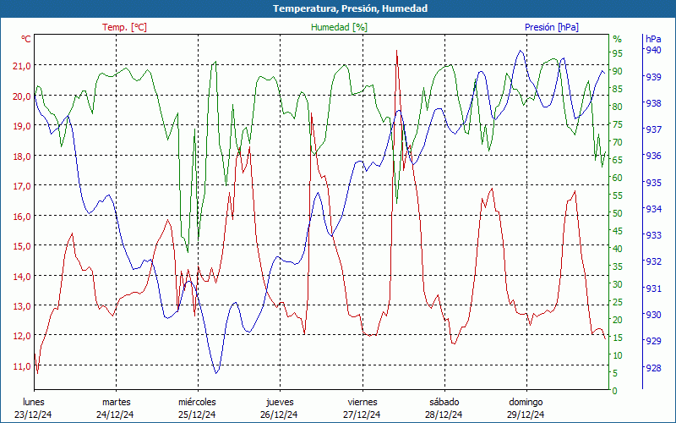Click the 939 pressure axis value

tap(653, 77)
